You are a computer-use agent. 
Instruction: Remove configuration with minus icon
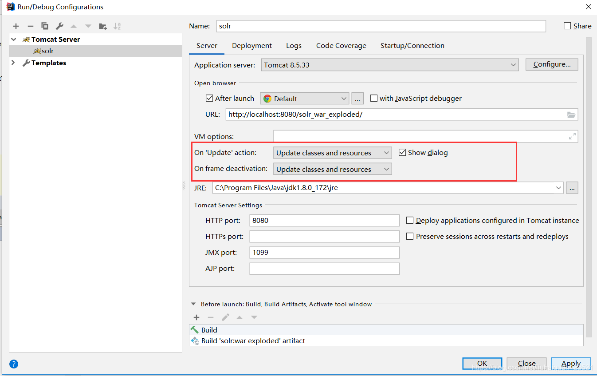pyautogui.click(x=30, y=26)
